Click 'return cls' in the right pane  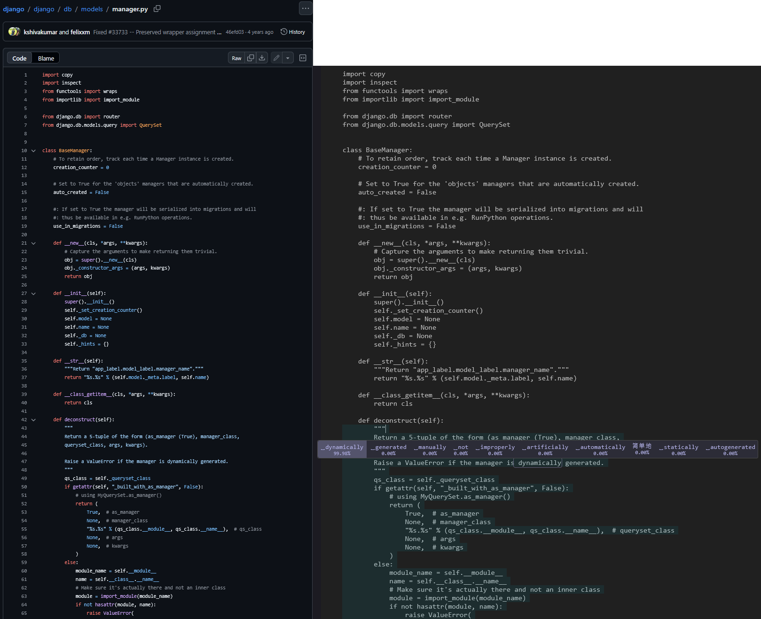coord(393,404)
